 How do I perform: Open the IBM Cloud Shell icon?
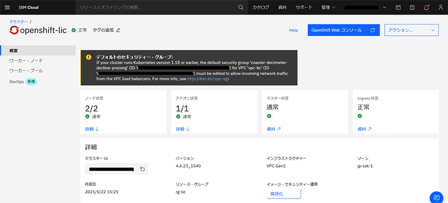(398, 7)
